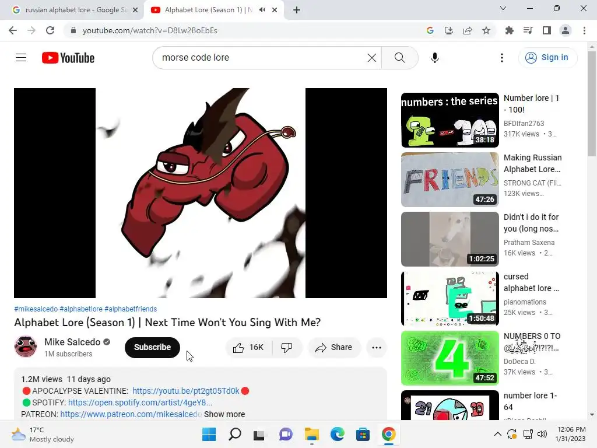
Task: Open Windows Start menu
Action: [x=209, y=434]
